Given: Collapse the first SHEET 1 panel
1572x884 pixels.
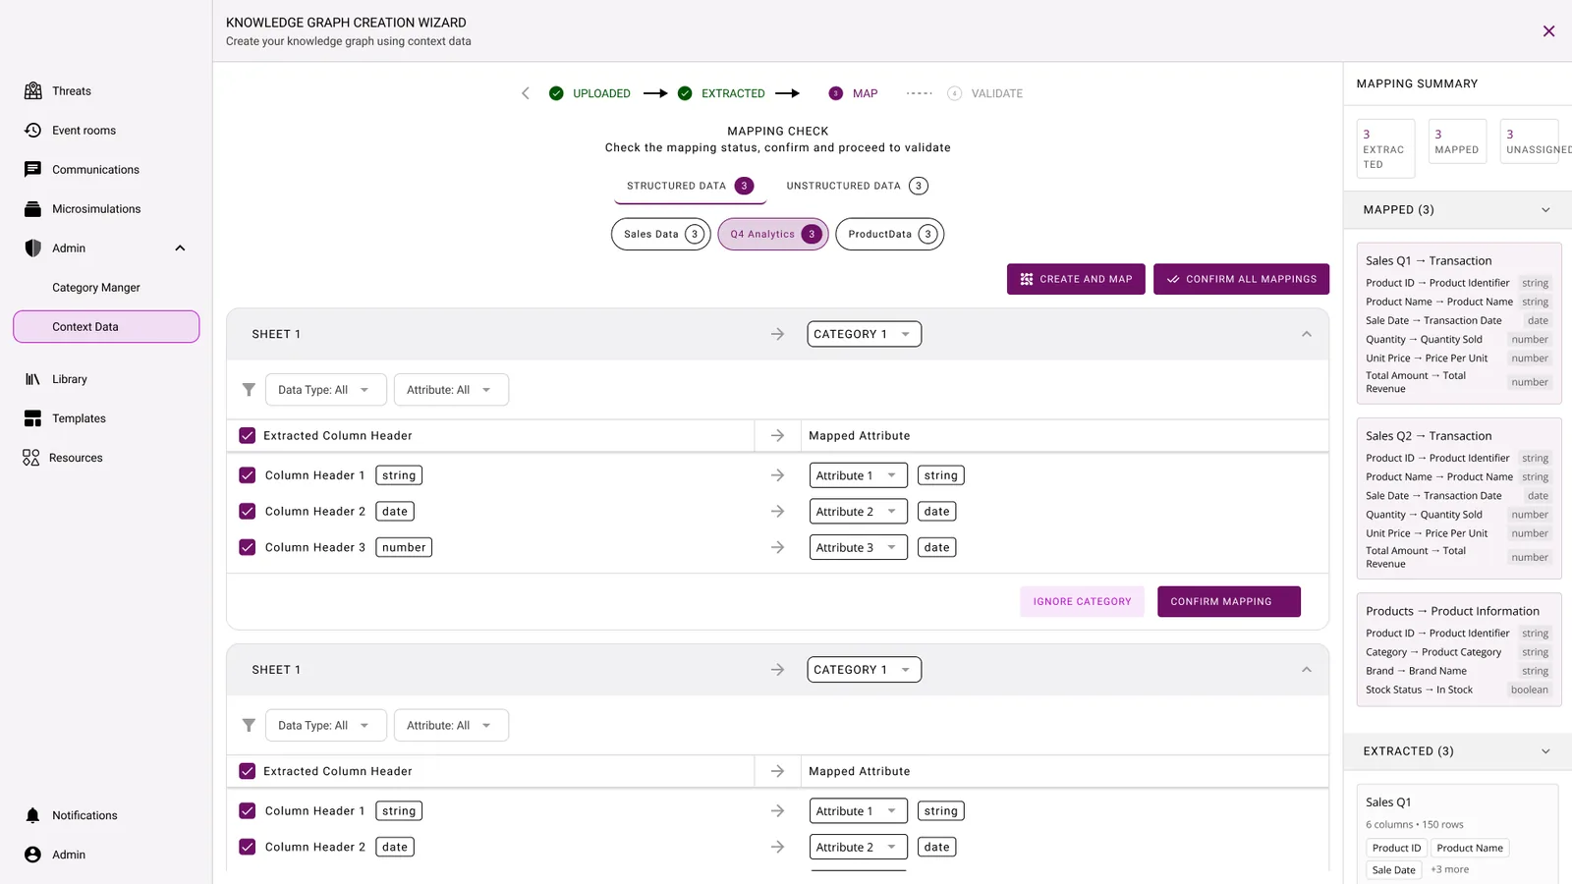Looking at the screenshot, I should (1307, 334).
